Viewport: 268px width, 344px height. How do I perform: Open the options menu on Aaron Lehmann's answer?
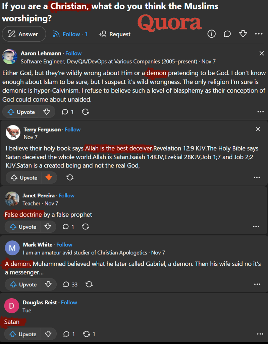click(x=261, y=112)
